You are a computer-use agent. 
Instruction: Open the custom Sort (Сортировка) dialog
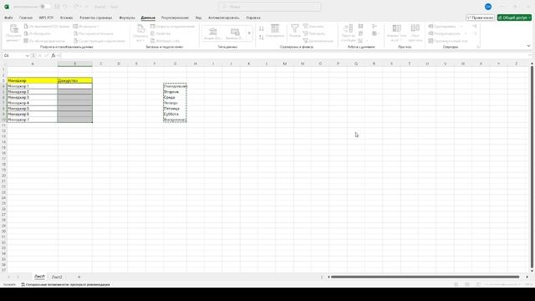(x=275, y=31)
